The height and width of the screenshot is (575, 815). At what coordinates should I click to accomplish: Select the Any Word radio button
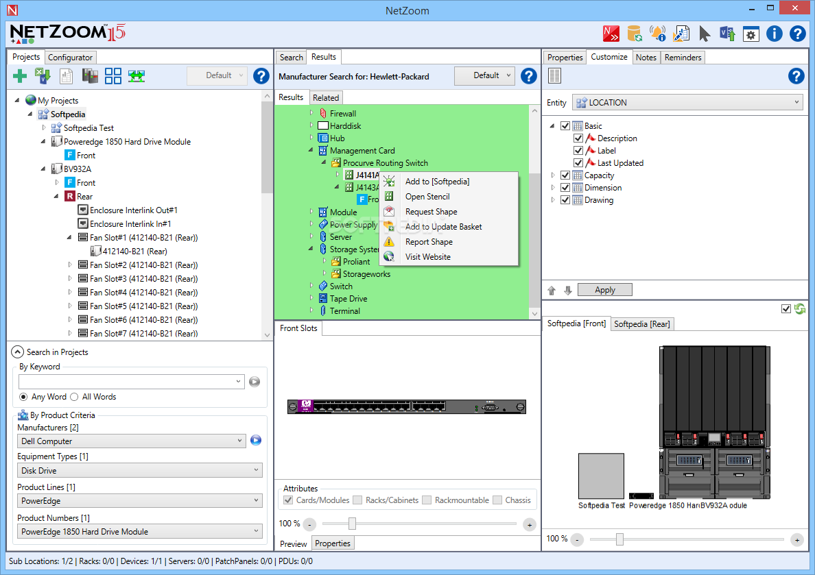(23, 397)
